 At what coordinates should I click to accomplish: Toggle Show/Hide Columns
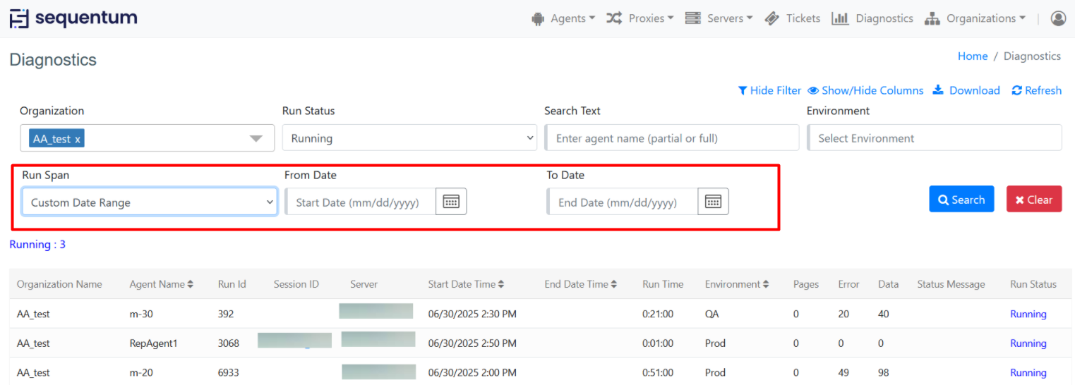tap(865, 90)
